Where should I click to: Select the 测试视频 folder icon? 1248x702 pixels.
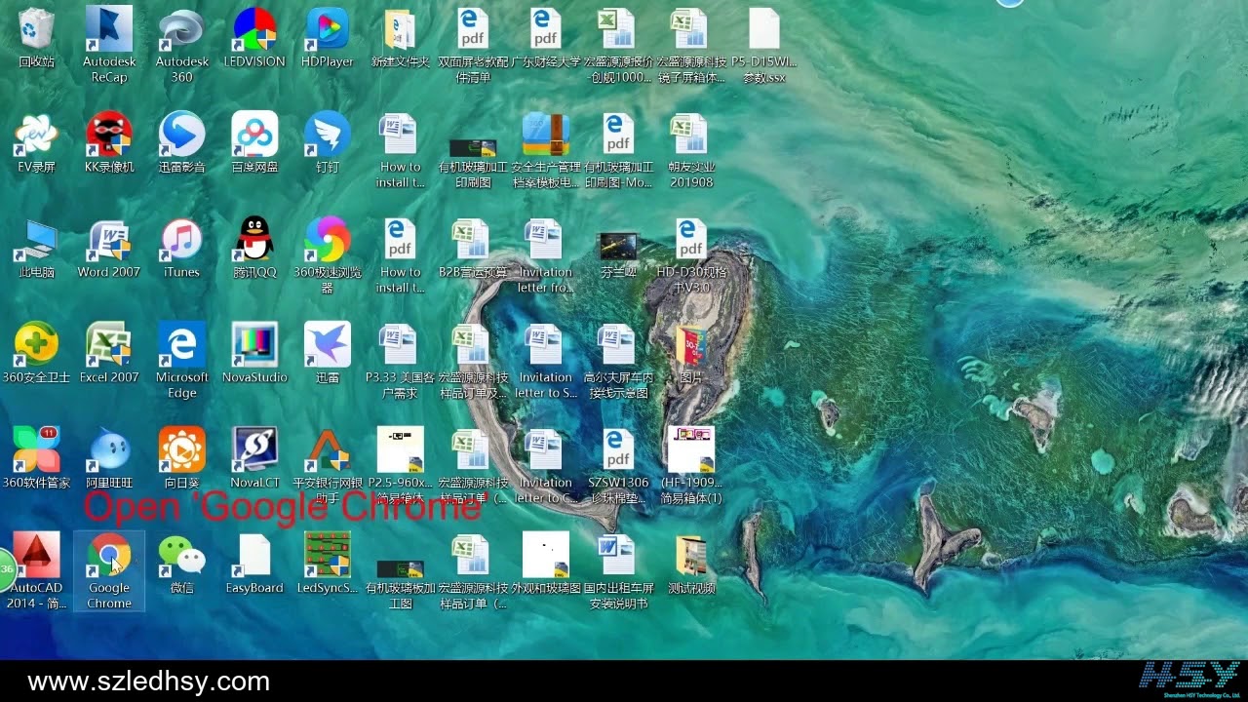[x=690, y=565]
